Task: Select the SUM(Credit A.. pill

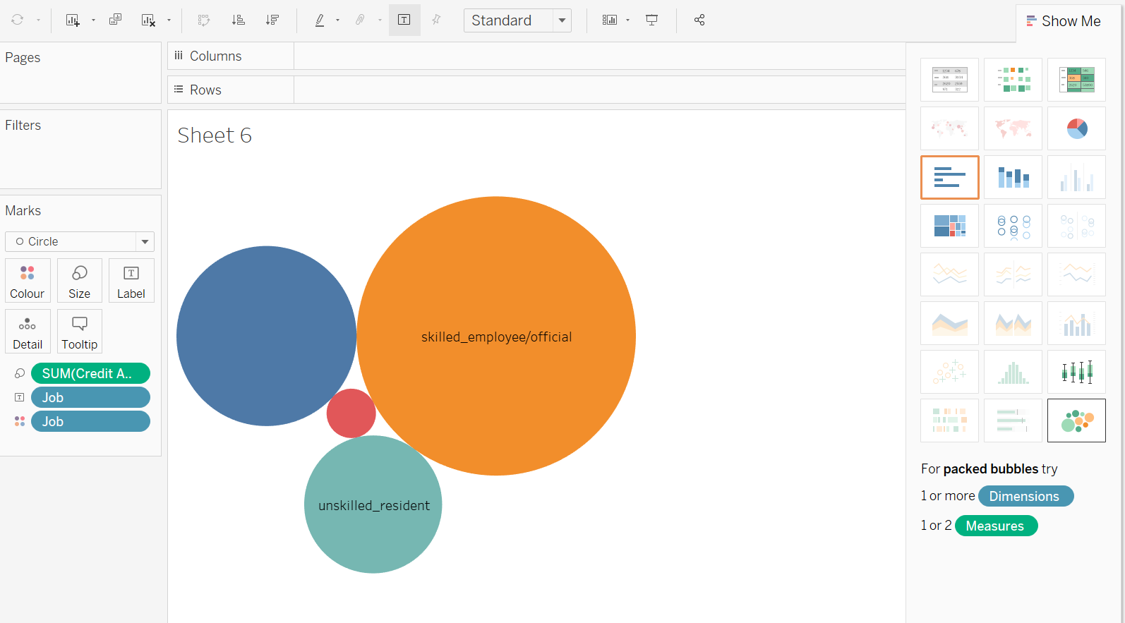Action: pos(90,373)
